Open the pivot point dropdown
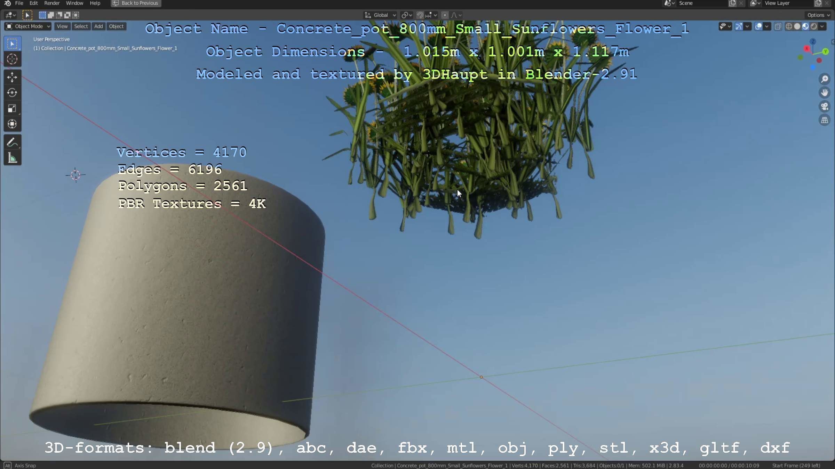Screen dimensions: 835x469 [407, 15]
